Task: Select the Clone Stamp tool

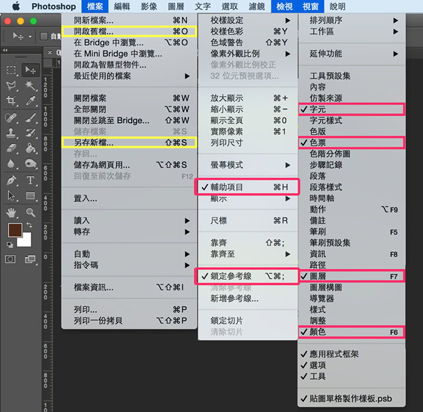Action: [x=11, y=133]
